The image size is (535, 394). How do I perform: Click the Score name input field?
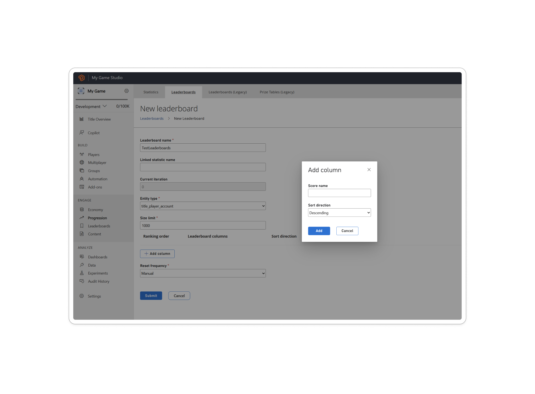339,193
